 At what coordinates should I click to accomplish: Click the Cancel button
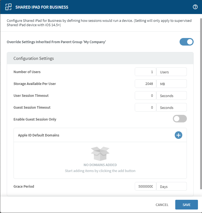click(x=162, y=205)
